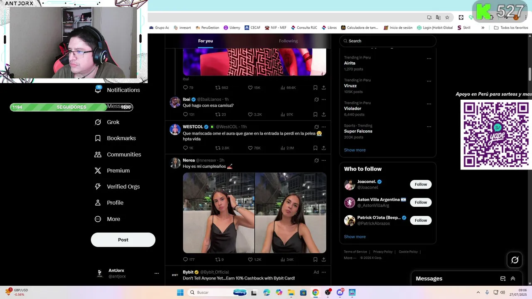Bookmark the top tweet with 664K views

pos(315,88)
